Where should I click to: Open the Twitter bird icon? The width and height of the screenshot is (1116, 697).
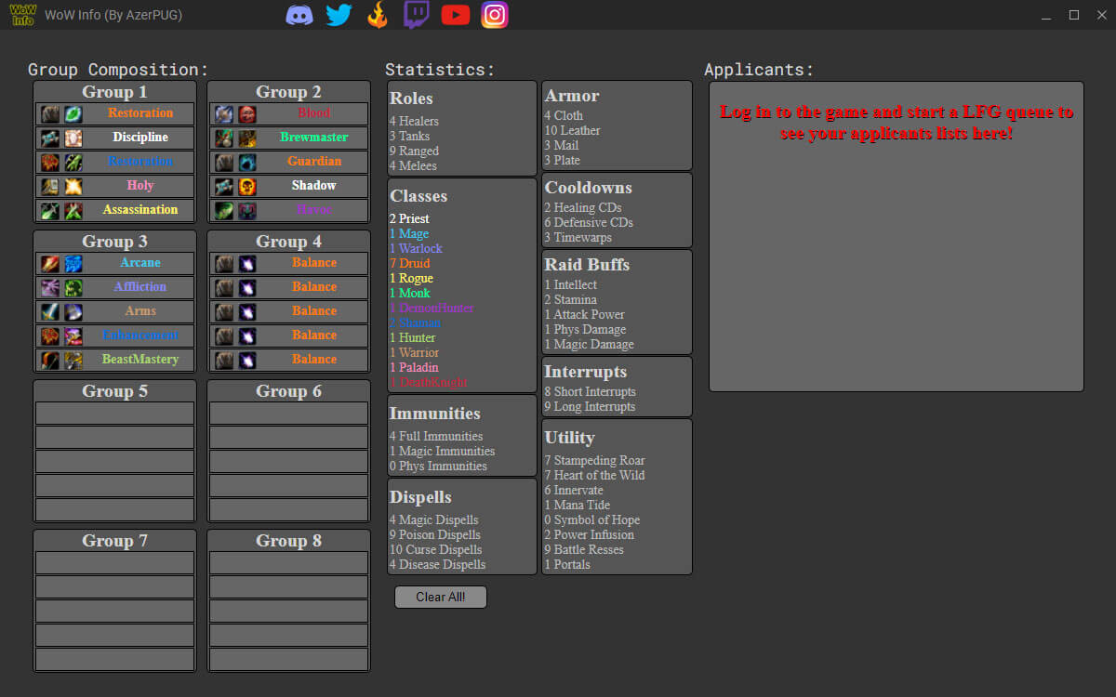pyautogui.click(x=339, y=15)
